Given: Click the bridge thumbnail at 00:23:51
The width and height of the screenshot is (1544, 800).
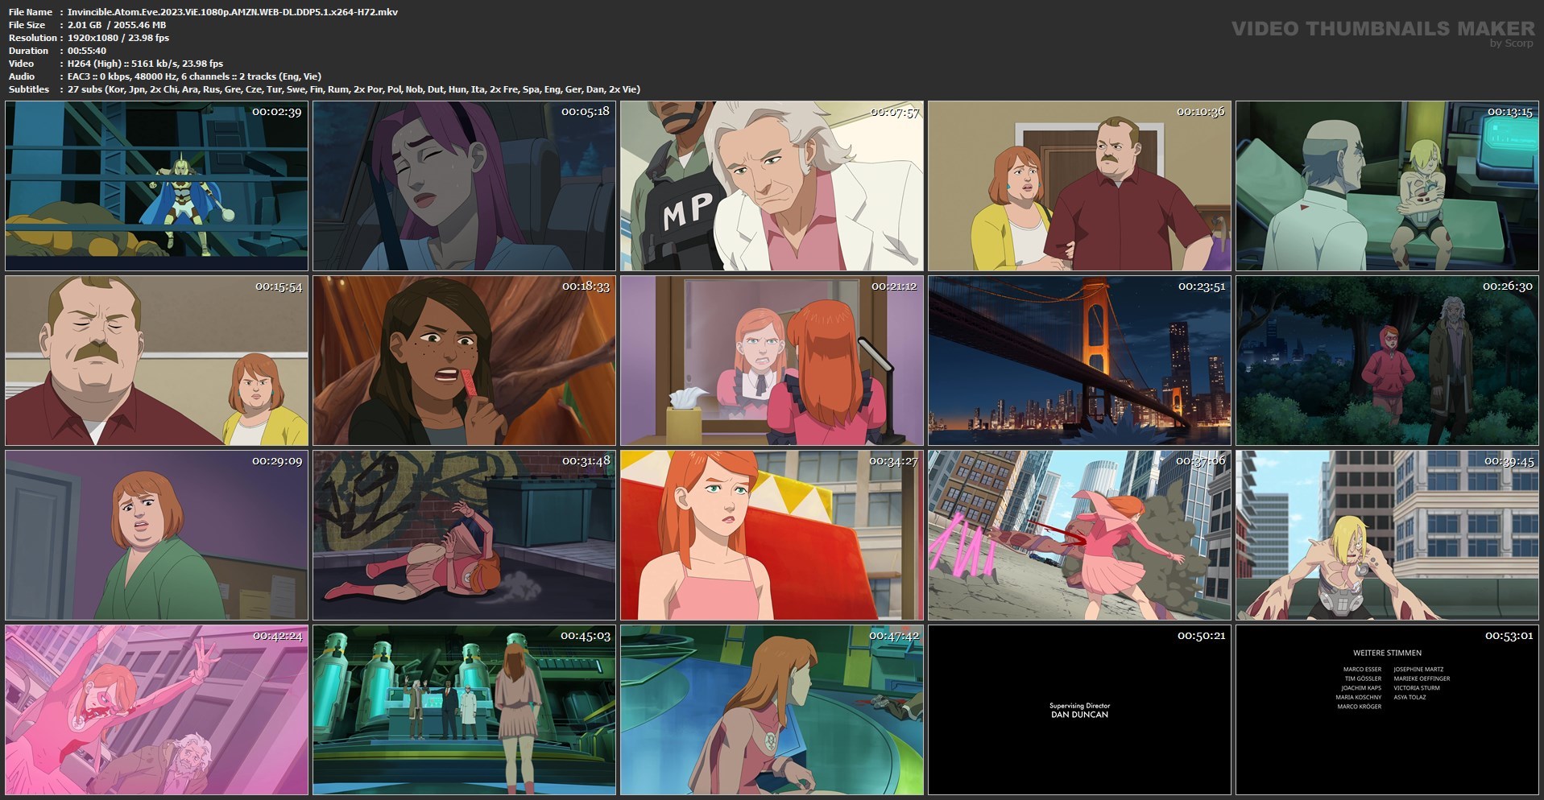Looking at the screenshot, I should pos(1080,361).
